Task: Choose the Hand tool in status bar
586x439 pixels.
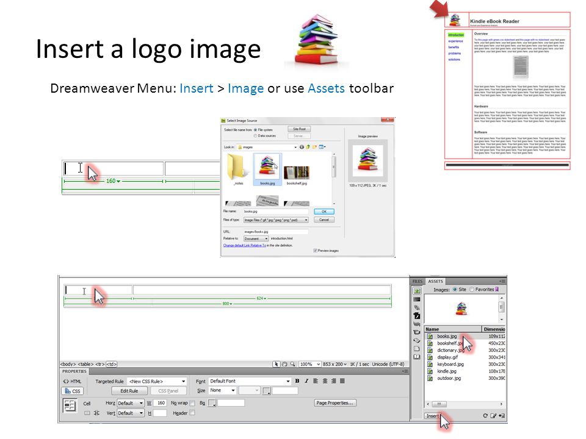Action: coord(284,364)
